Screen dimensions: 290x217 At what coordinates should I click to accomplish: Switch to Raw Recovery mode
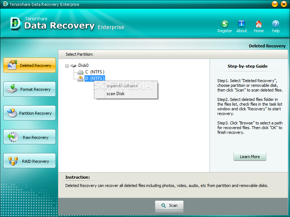pos(29,137)
